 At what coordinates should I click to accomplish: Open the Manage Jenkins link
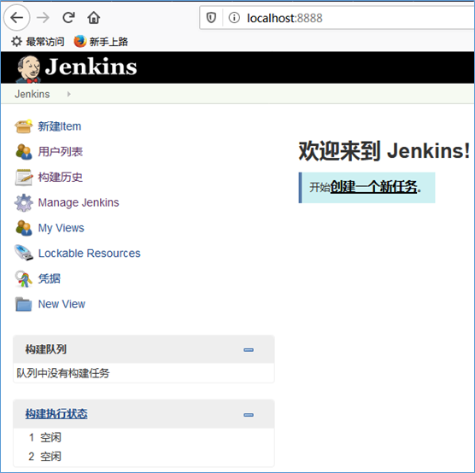[x=79, y=202]
